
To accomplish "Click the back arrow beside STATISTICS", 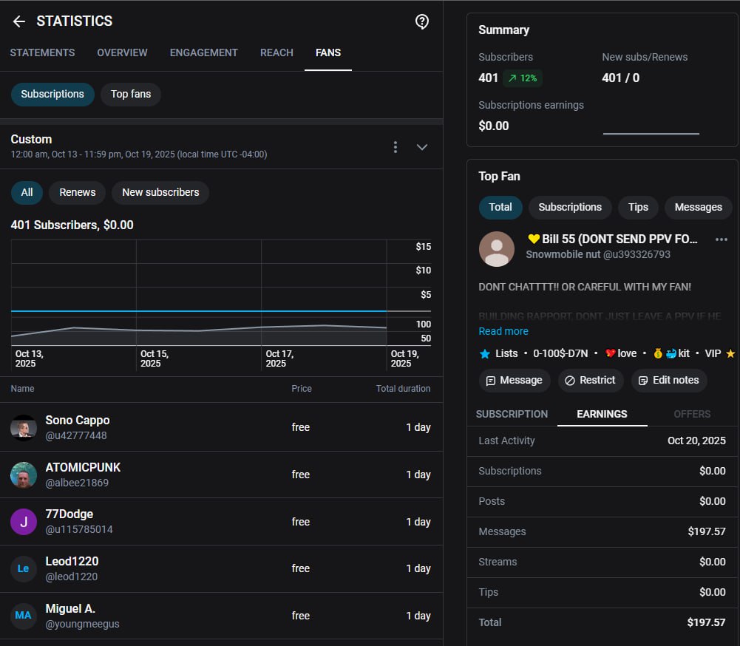I will click(19, 21).
